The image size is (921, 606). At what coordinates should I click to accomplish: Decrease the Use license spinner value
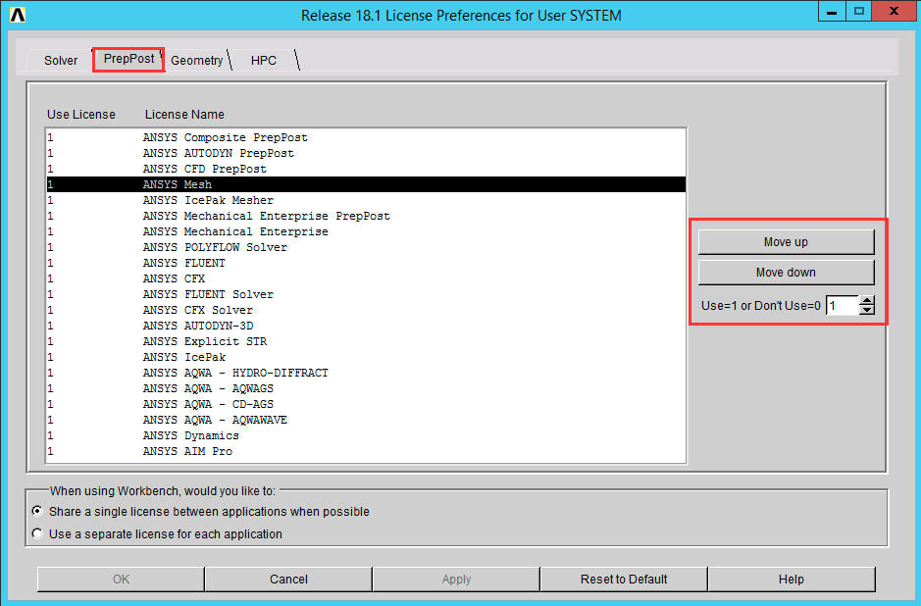click(x=866, y=310)
